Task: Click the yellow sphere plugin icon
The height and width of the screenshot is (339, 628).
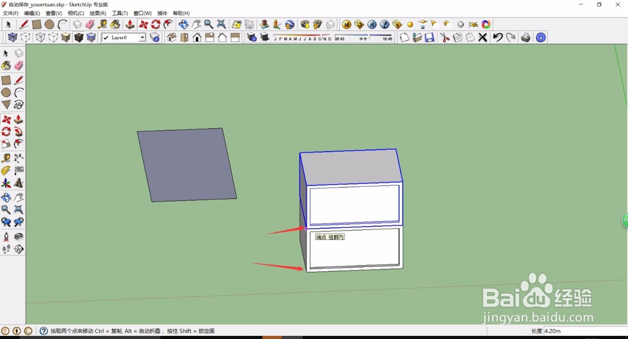Action: click(x=409, y=25)
